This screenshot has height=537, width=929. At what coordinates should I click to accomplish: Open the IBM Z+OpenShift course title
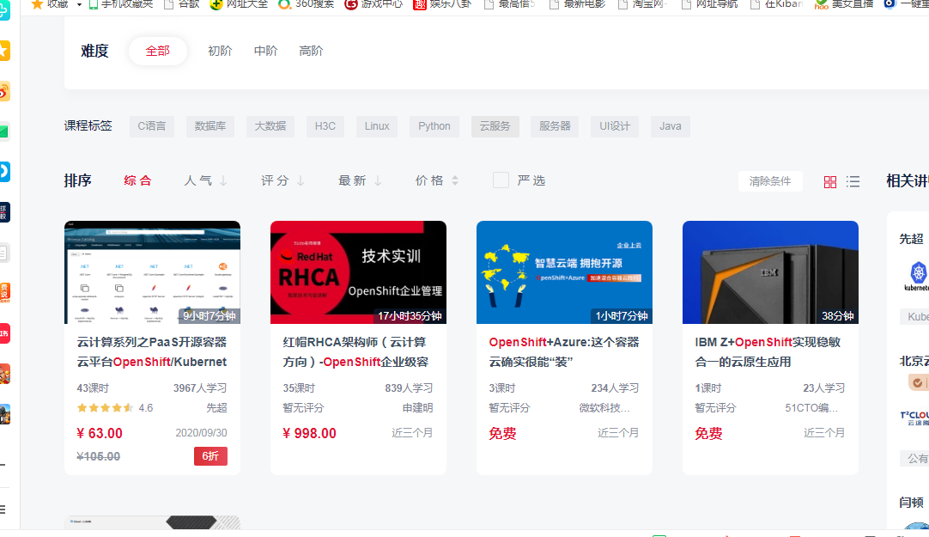(768, 352)
